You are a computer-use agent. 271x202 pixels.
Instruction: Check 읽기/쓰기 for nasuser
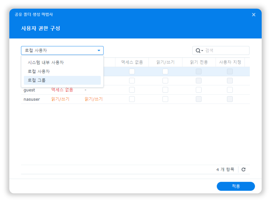coord(165,99)
